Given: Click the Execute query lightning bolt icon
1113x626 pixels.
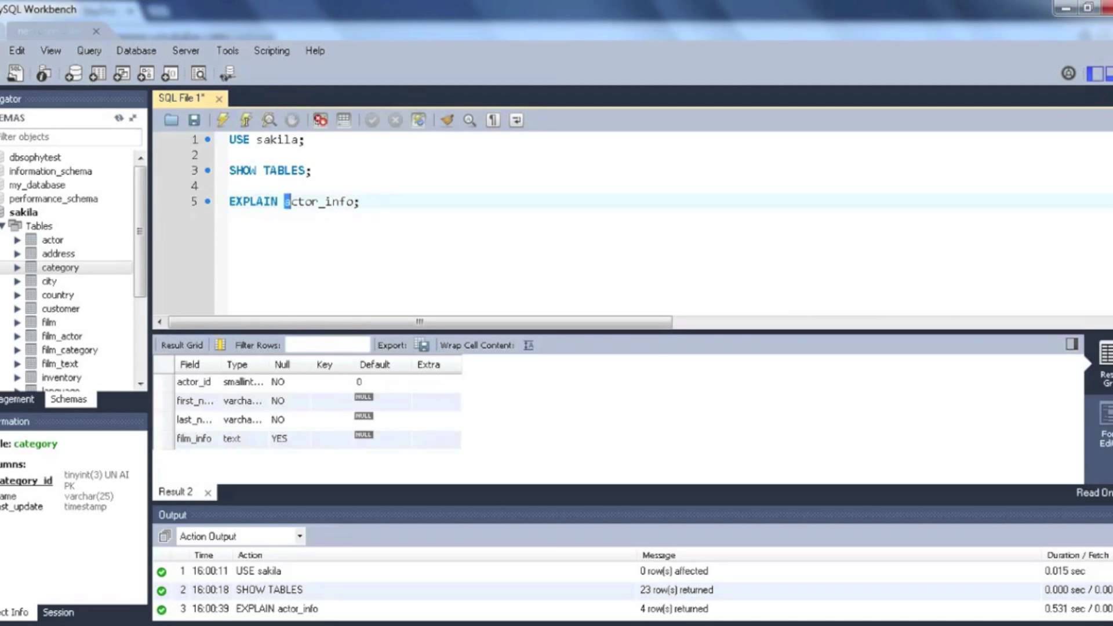Looking at the screenshot, I should (222, 120).
